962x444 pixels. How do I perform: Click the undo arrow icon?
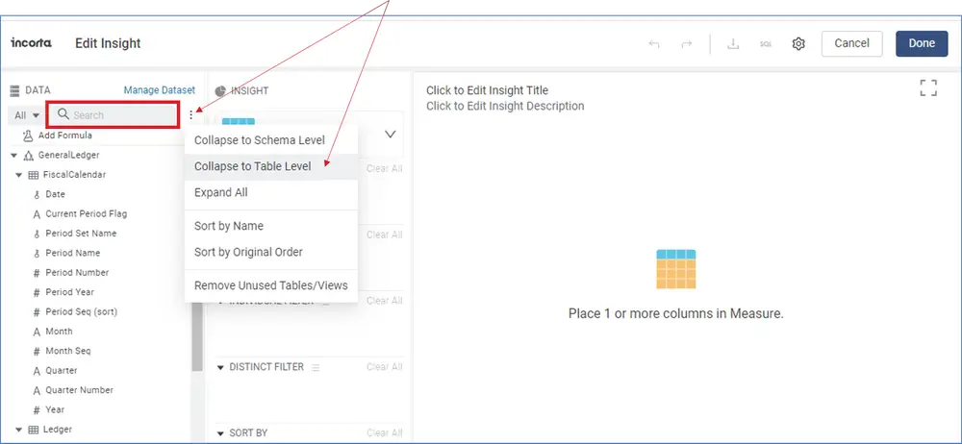click(654, 44)
